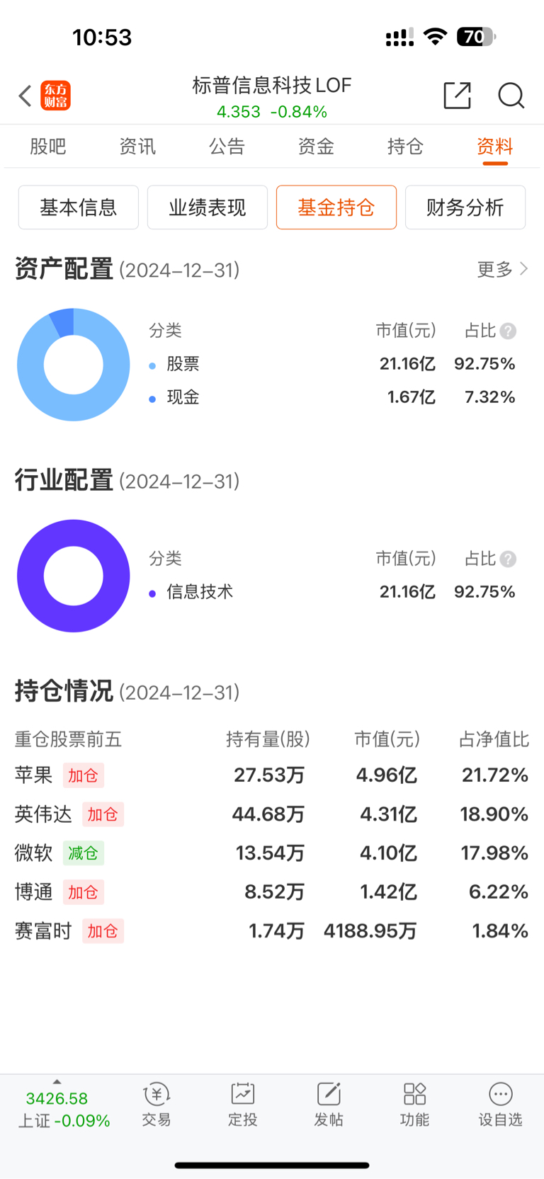This screenshot has width=544, height=1179.
Task: Open the 发帖 post icon
Action: click(x=329, y=1094)
